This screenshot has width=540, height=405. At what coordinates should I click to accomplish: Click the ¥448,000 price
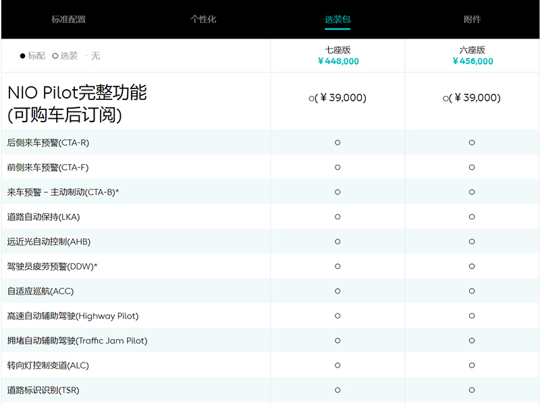338,61
